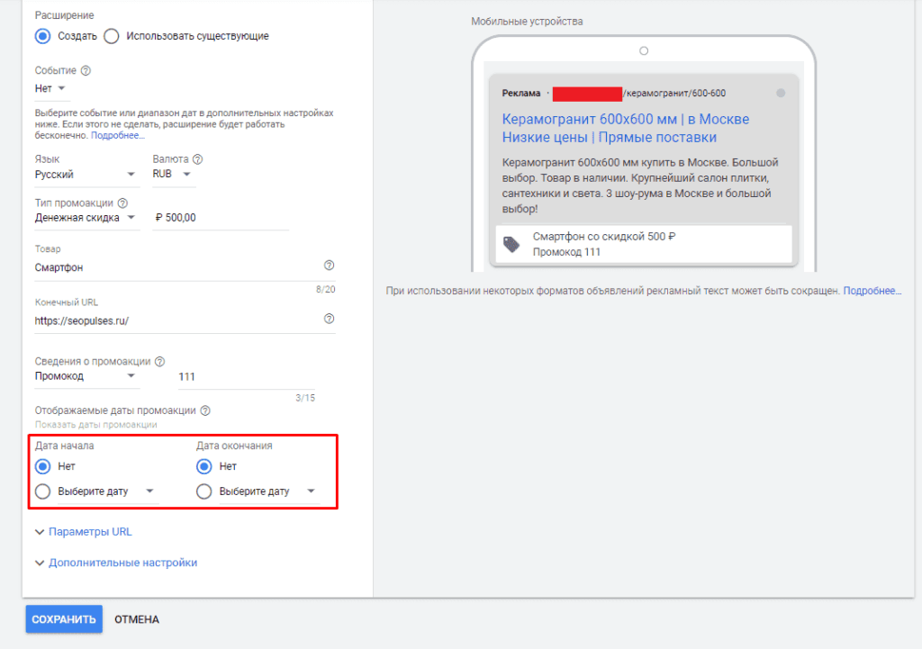Open the 'Событие' dropdown set to Нет
The image size is (922, 649).
(x=50, y=89)
